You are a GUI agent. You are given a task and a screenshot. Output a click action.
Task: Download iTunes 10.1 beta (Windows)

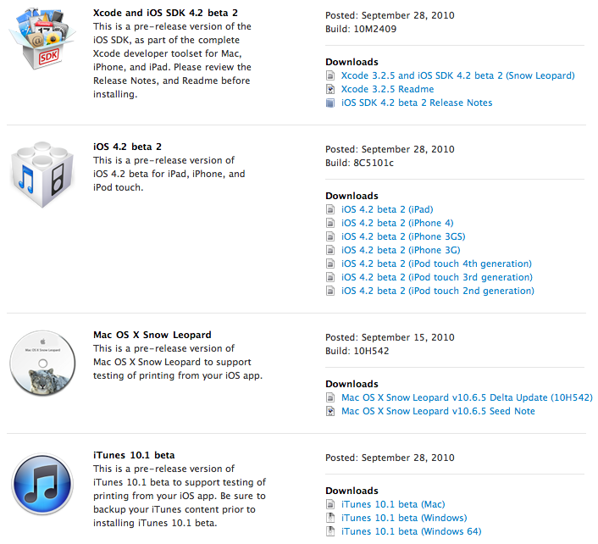pos(404,519)
